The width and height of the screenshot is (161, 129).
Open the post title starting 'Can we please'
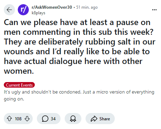(x=80, y=47)
